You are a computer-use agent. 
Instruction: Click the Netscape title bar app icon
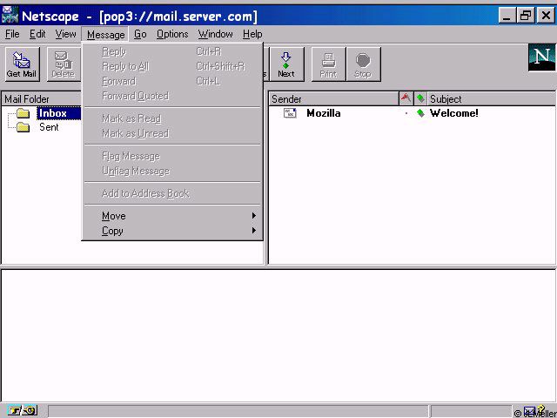(10, 16)
